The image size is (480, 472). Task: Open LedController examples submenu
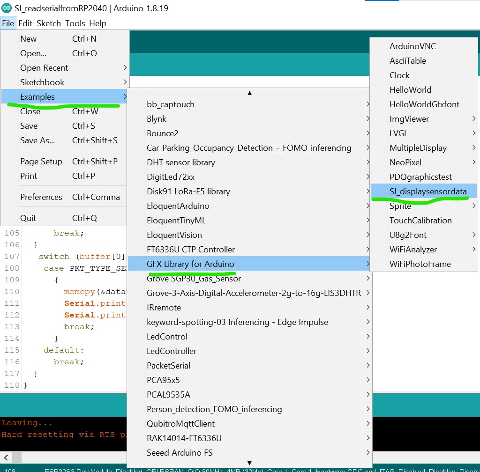click(249, 351)
